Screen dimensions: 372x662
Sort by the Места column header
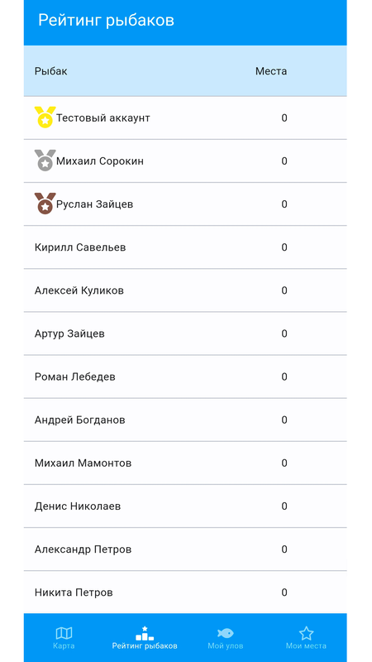pyautogui.click(x=271, y=71)
